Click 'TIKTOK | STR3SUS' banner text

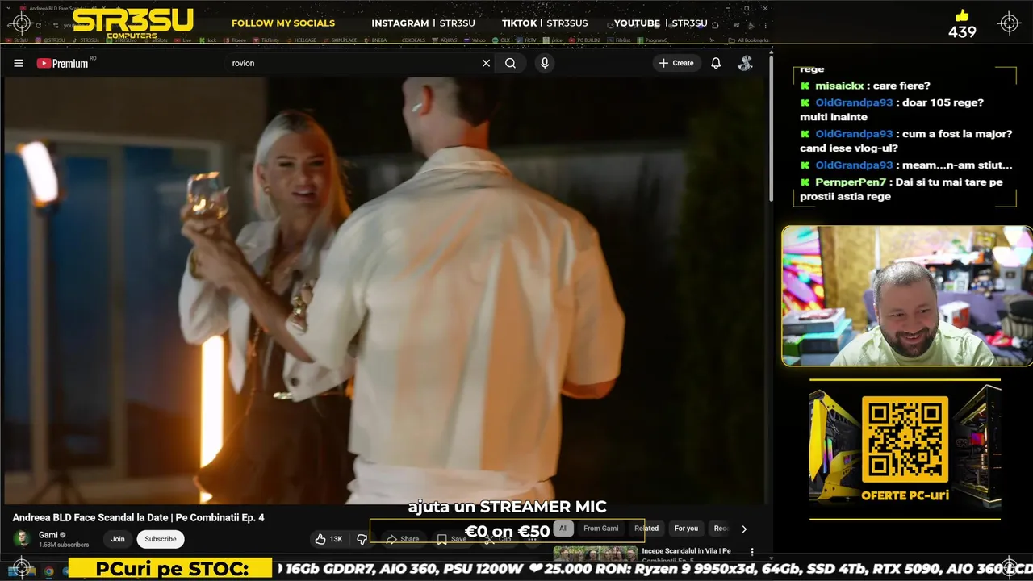[545, 23]
